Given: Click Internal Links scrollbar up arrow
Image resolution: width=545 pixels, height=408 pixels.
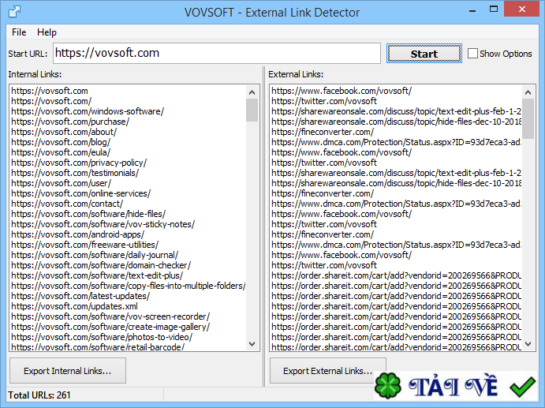Looking at the screenshot, I should point(252,92).
